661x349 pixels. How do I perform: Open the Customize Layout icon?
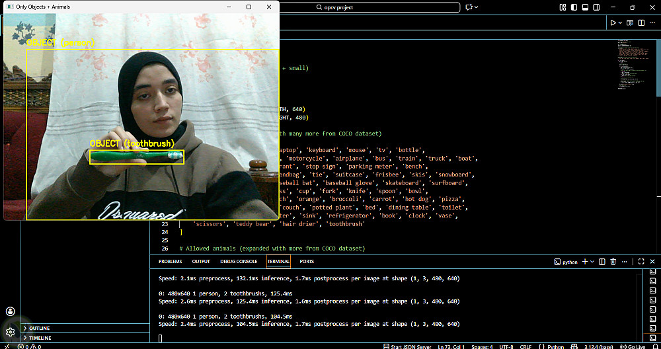[x=563, y=7]
